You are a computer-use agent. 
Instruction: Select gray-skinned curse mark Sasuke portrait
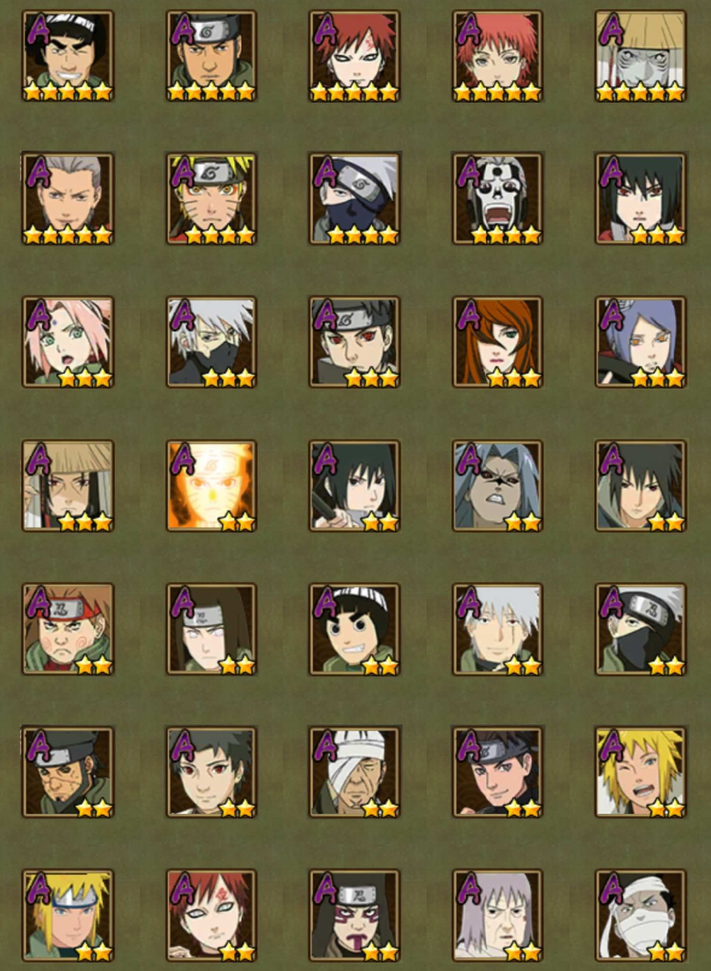coord(497,485)
